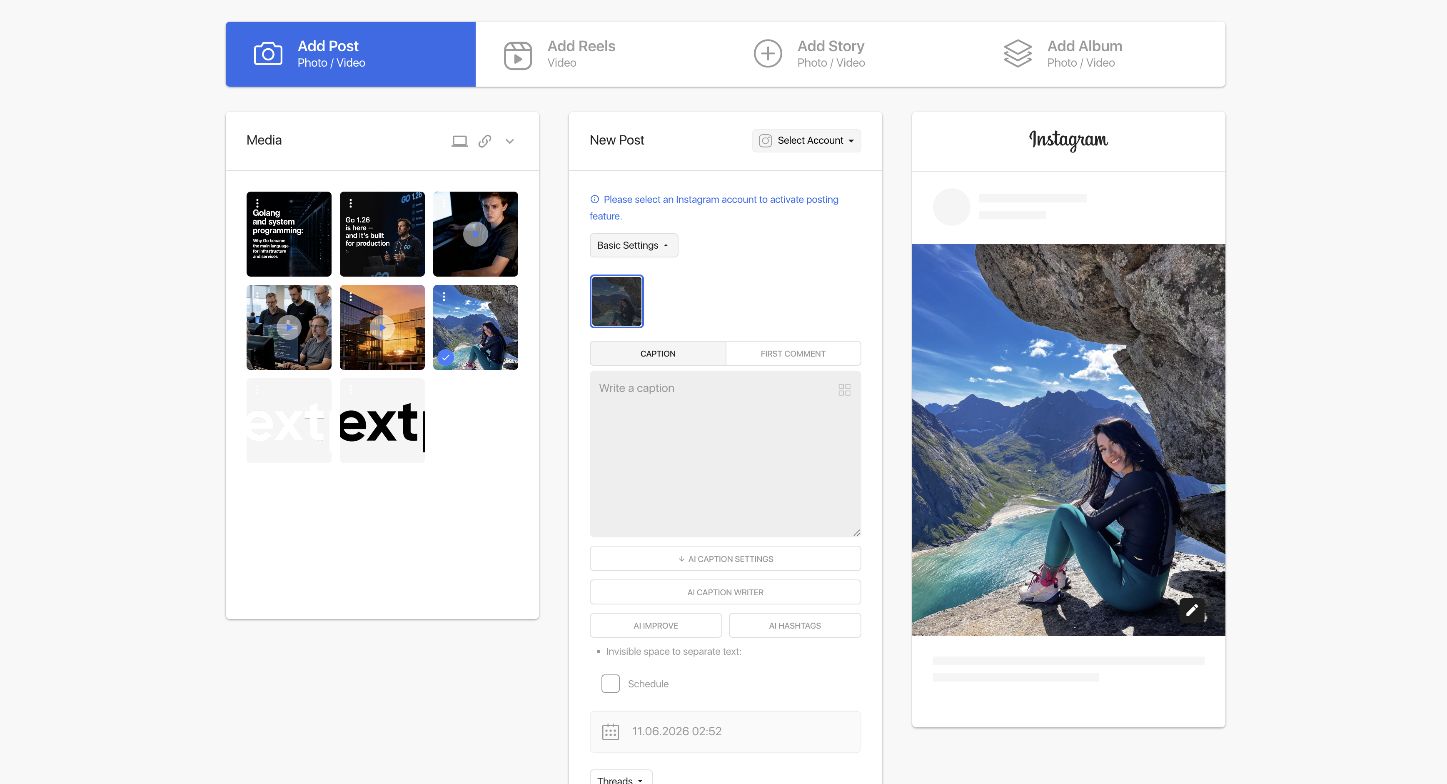Screen dimensions: 1447x784
Task: Click the AI HASHTAGS button
Action: (x=795, y=626)
